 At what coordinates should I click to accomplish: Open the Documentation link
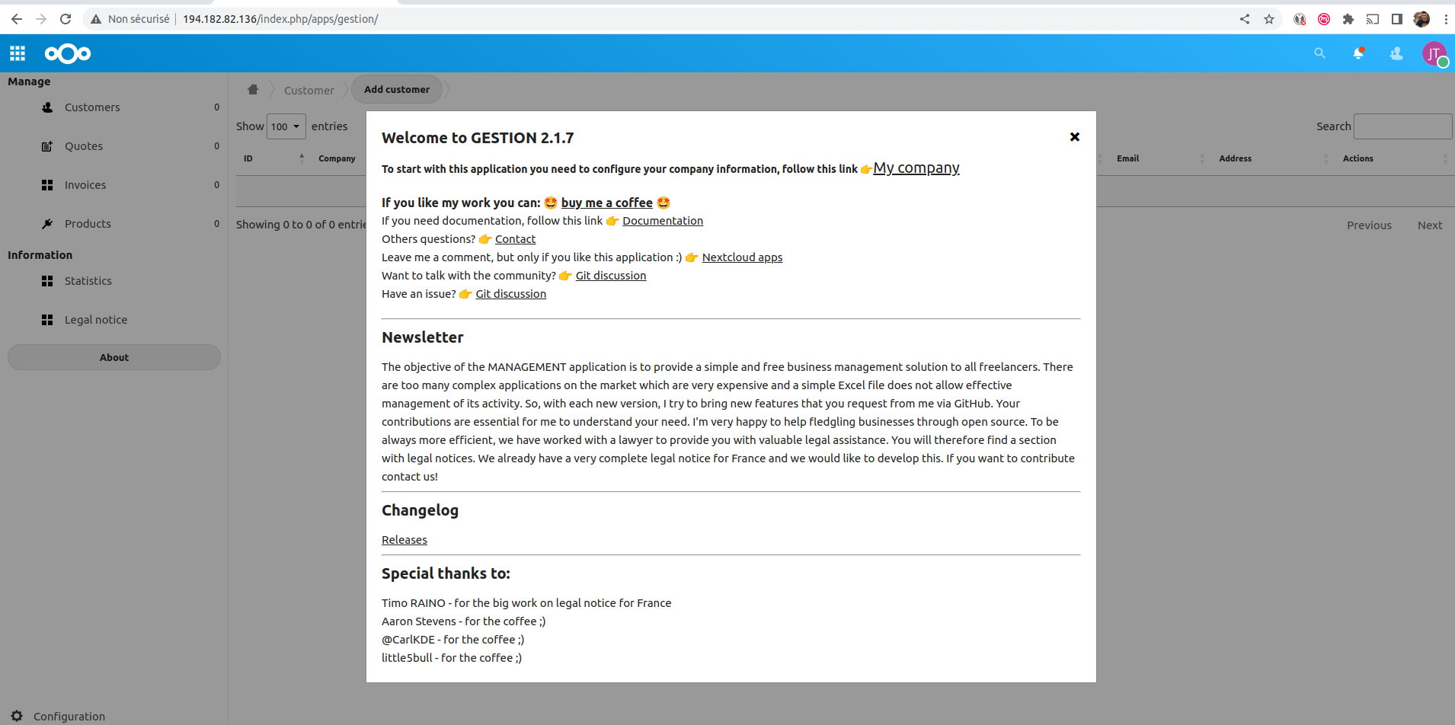click(x=663, y=221)
